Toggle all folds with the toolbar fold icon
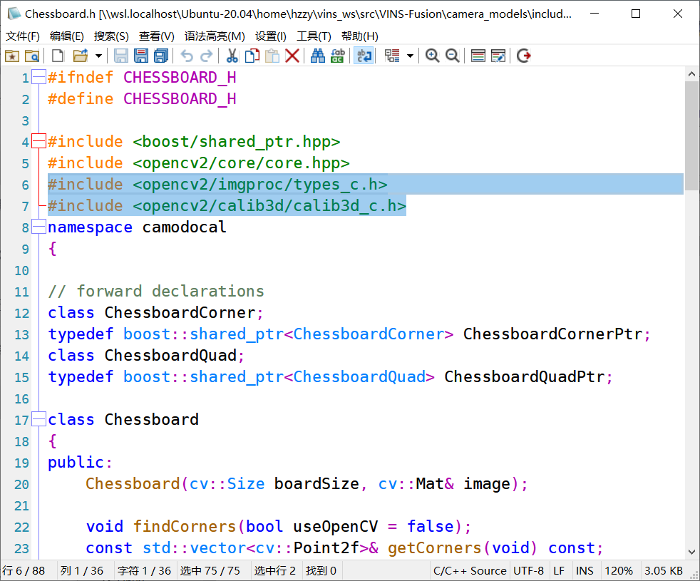 point(392,56)
